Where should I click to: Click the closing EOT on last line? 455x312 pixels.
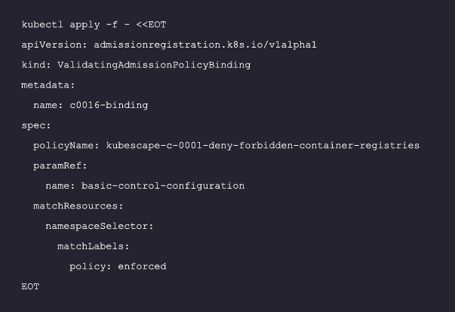pos(30,286)
